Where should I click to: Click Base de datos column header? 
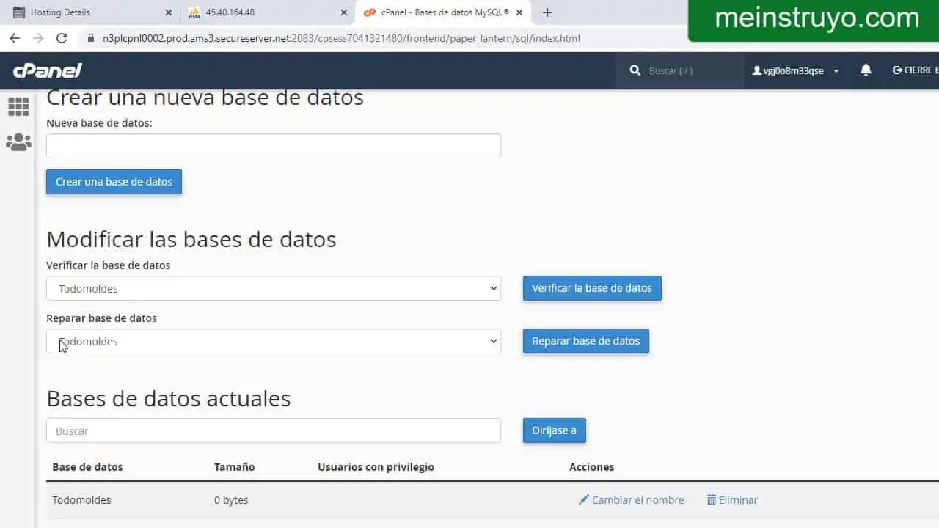87,467
